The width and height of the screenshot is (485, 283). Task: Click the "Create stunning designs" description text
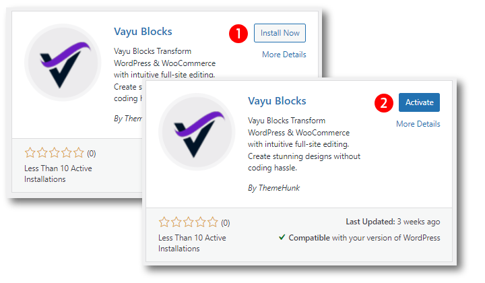click(x=304, y=156)
